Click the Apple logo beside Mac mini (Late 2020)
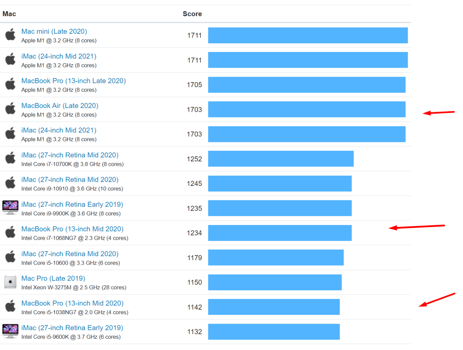This screenshot has width=463, height=350. click(x=11, y=34)
